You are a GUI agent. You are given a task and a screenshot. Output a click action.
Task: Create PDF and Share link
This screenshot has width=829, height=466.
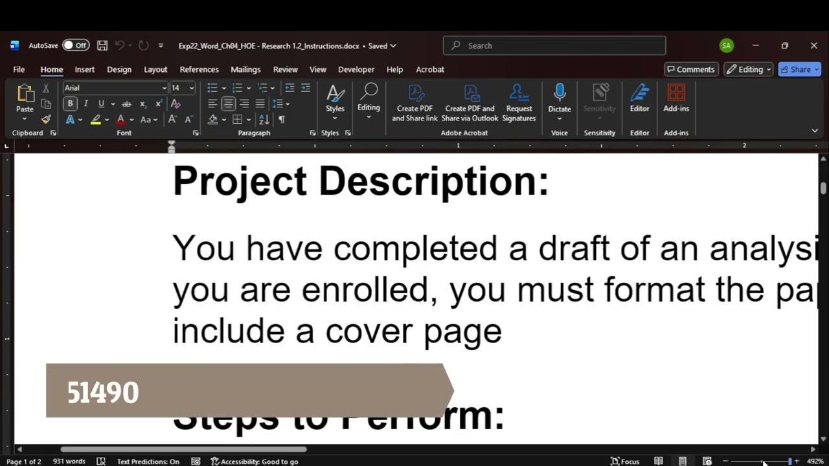[x=414, y=103]
